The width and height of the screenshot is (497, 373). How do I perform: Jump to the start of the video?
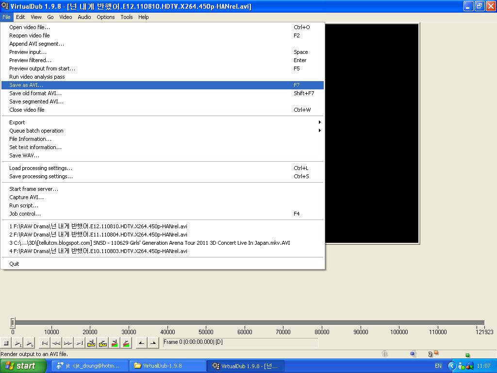click(45, 343)
